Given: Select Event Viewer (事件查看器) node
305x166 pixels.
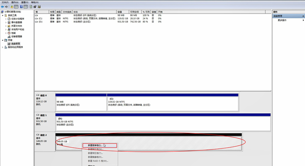Looking at the screenshot, I should pos(16,23).
